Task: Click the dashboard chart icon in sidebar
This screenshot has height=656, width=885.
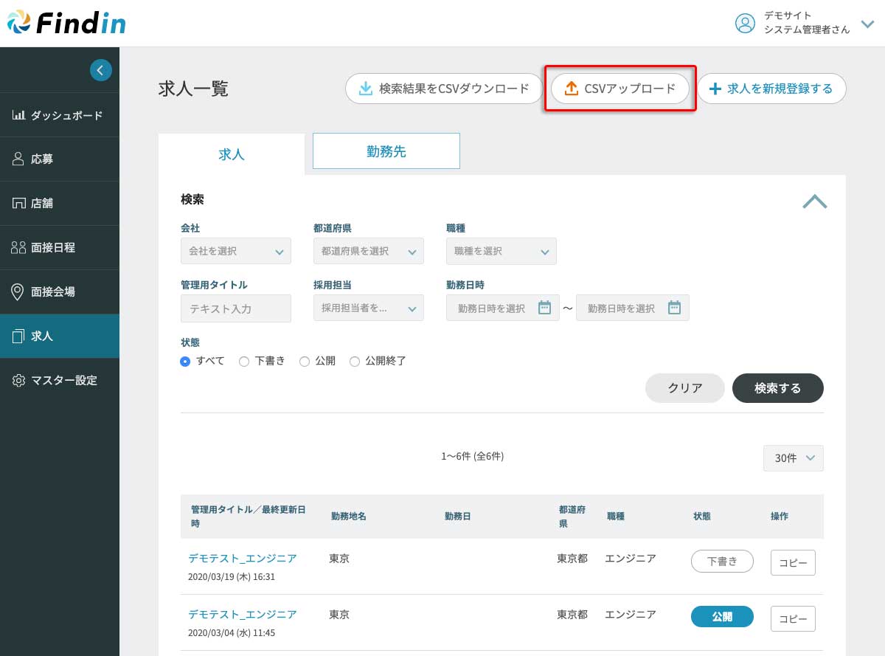Action: click(x=19, y=115)
